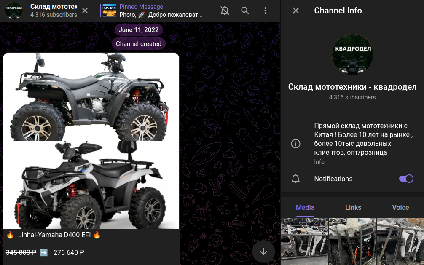Switch to the Links tab
This screenshot has height=265, width=424.
(x=353, y=207)
